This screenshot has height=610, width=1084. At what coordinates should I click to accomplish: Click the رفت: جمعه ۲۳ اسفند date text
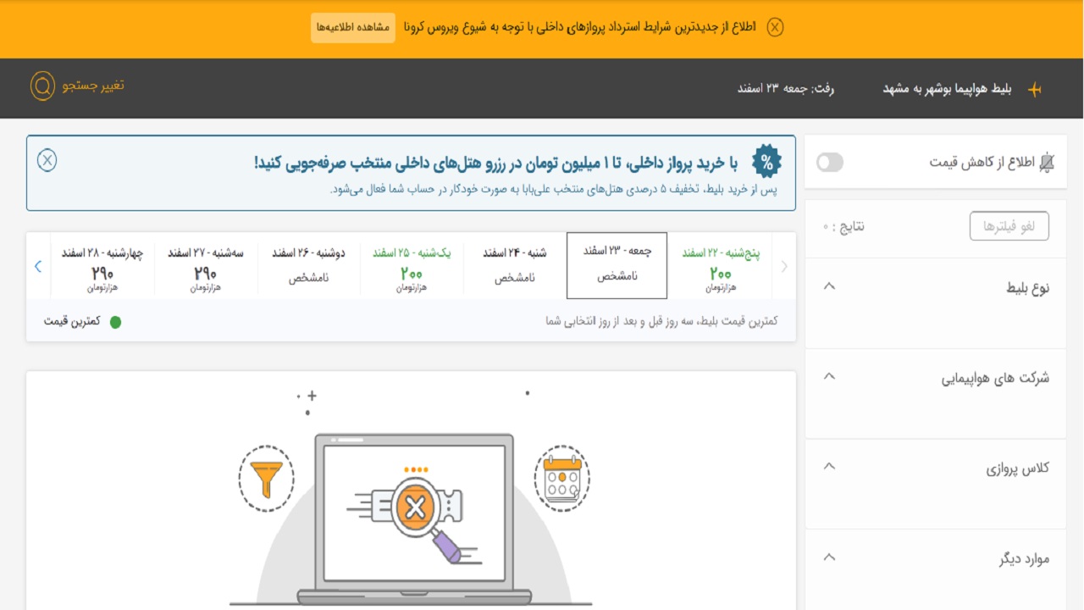click(x=785, y=88)
